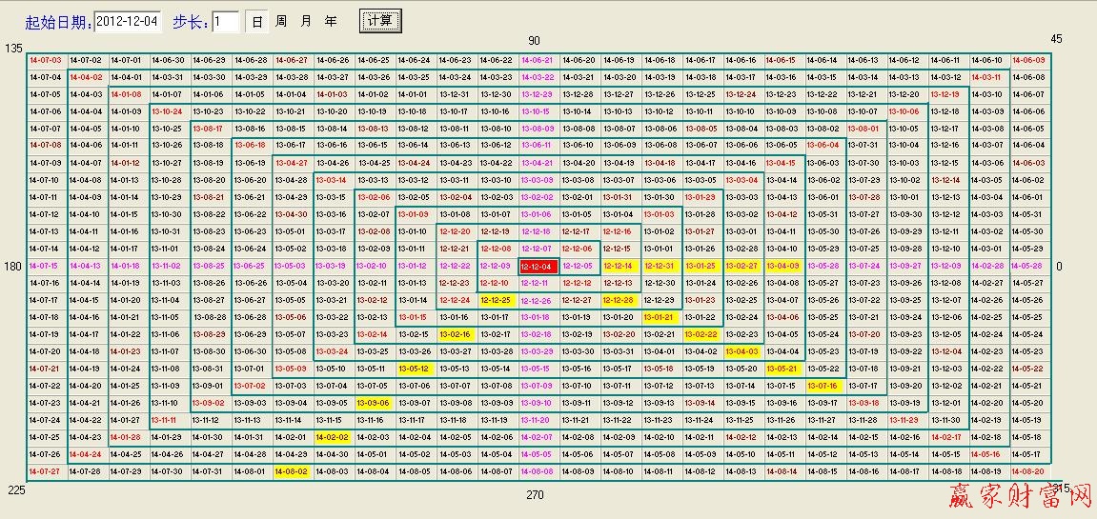Click the start date field showing 2012-12-04

tap(130, 21)
